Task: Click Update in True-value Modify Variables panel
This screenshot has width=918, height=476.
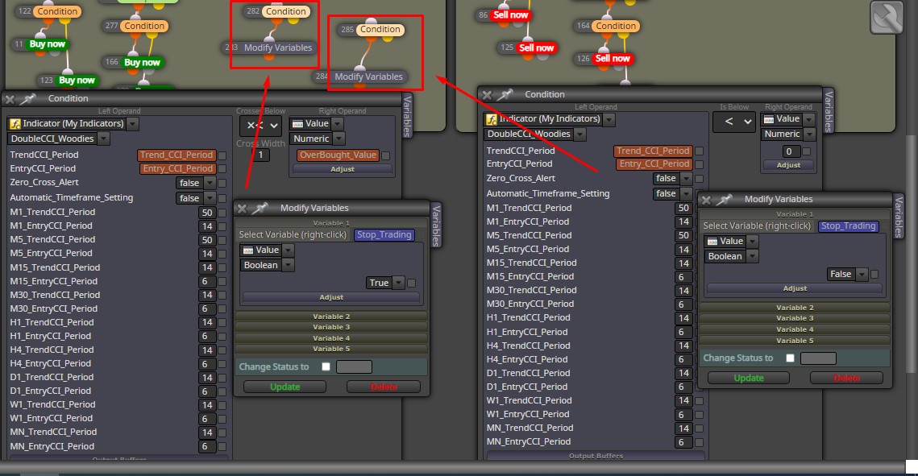Action: [x=285, y=387]
